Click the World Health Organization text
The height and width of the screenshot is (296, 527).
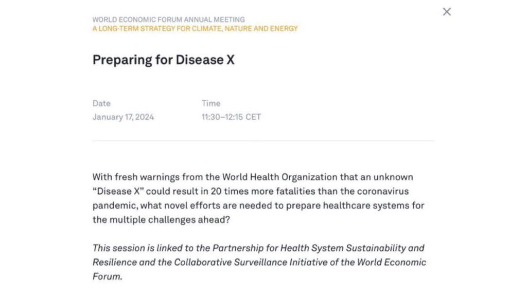coord(279,177)
